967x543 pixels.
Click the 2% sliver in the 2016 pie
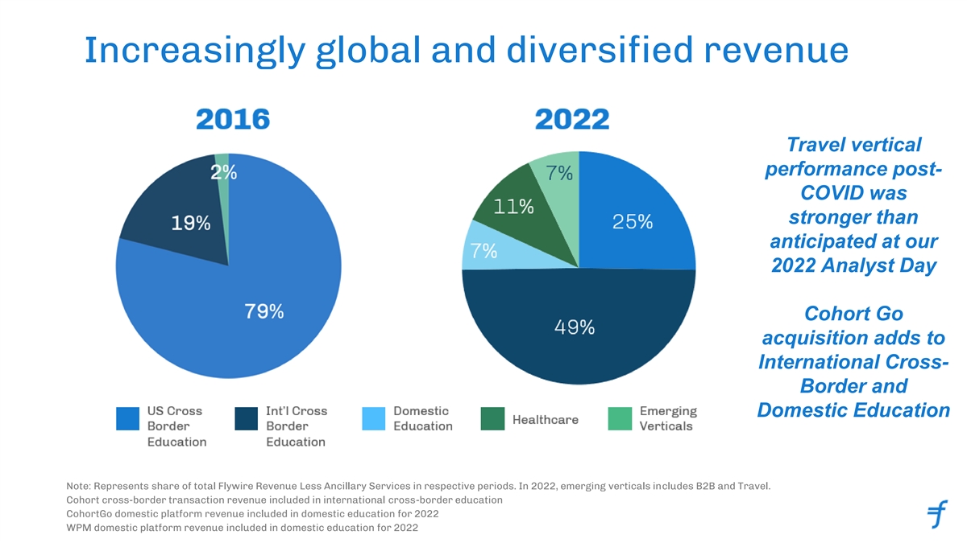[x=222, y=161]
